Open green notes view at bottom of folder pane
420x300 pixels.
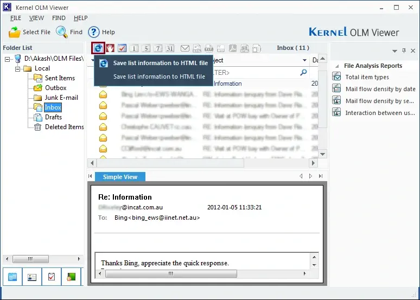[x=71, y=277]
